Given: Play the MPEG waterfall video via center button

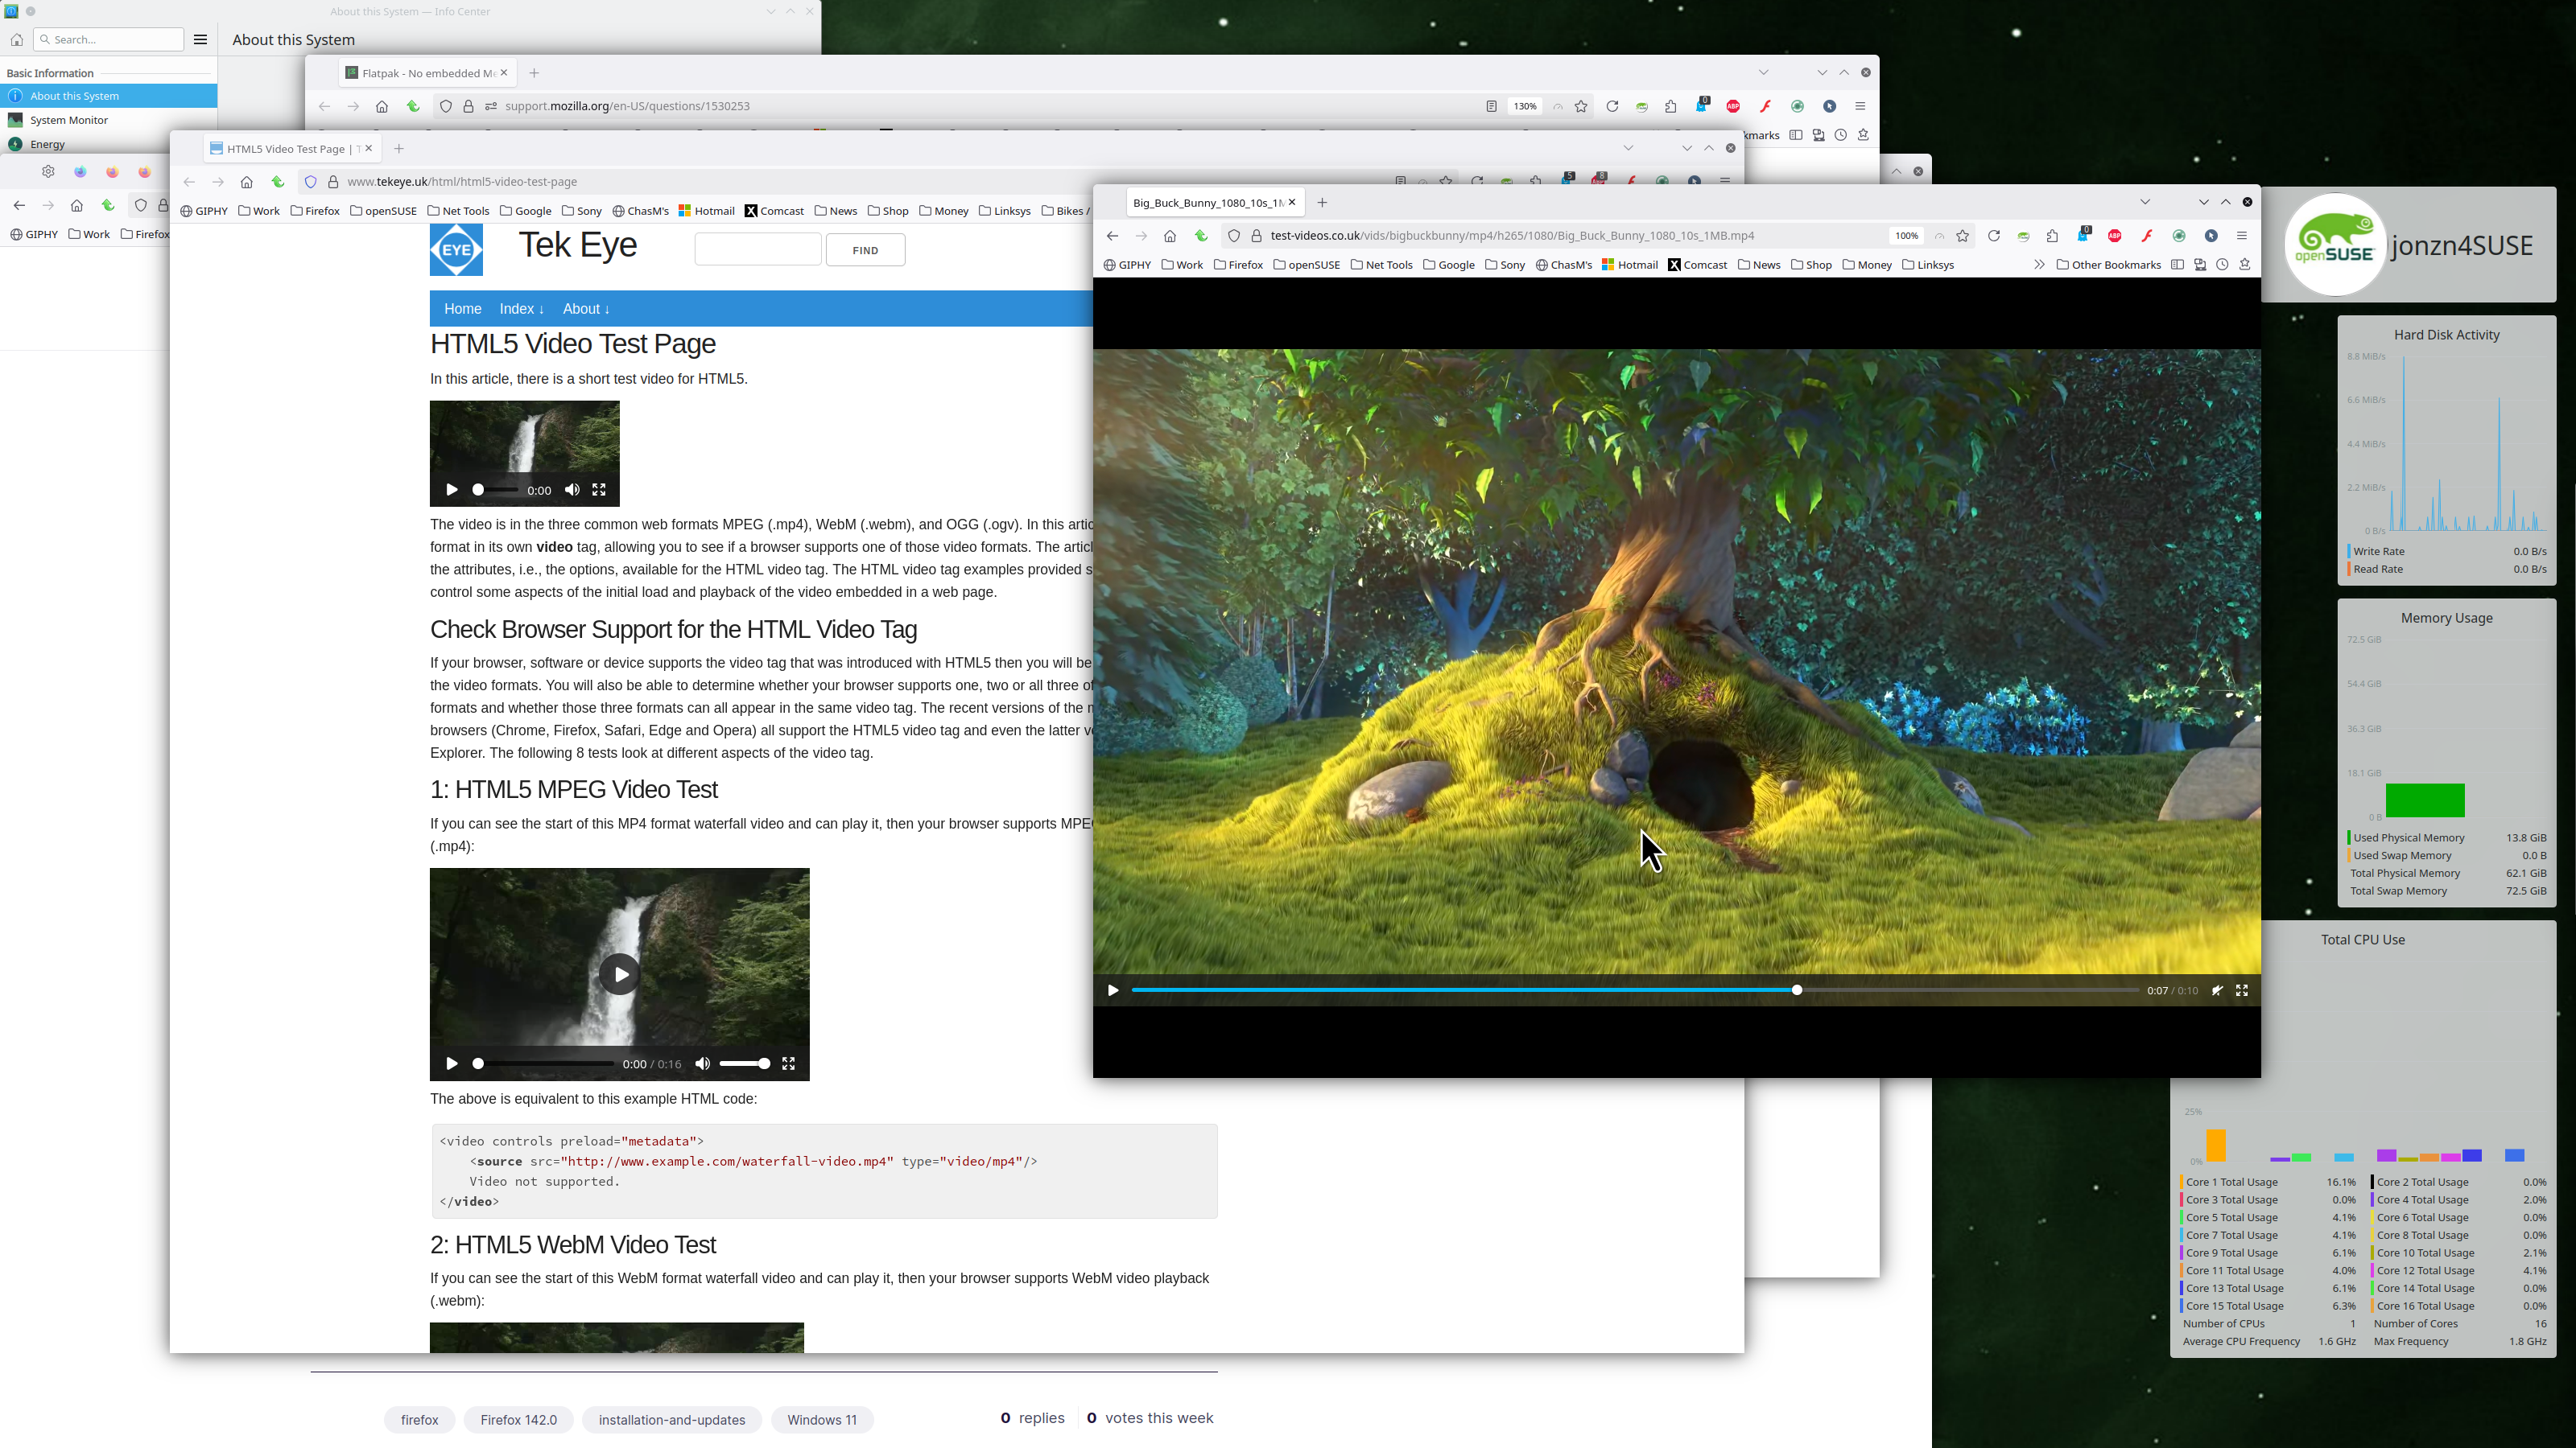Looking at the screenshot, I should point(620,974).
